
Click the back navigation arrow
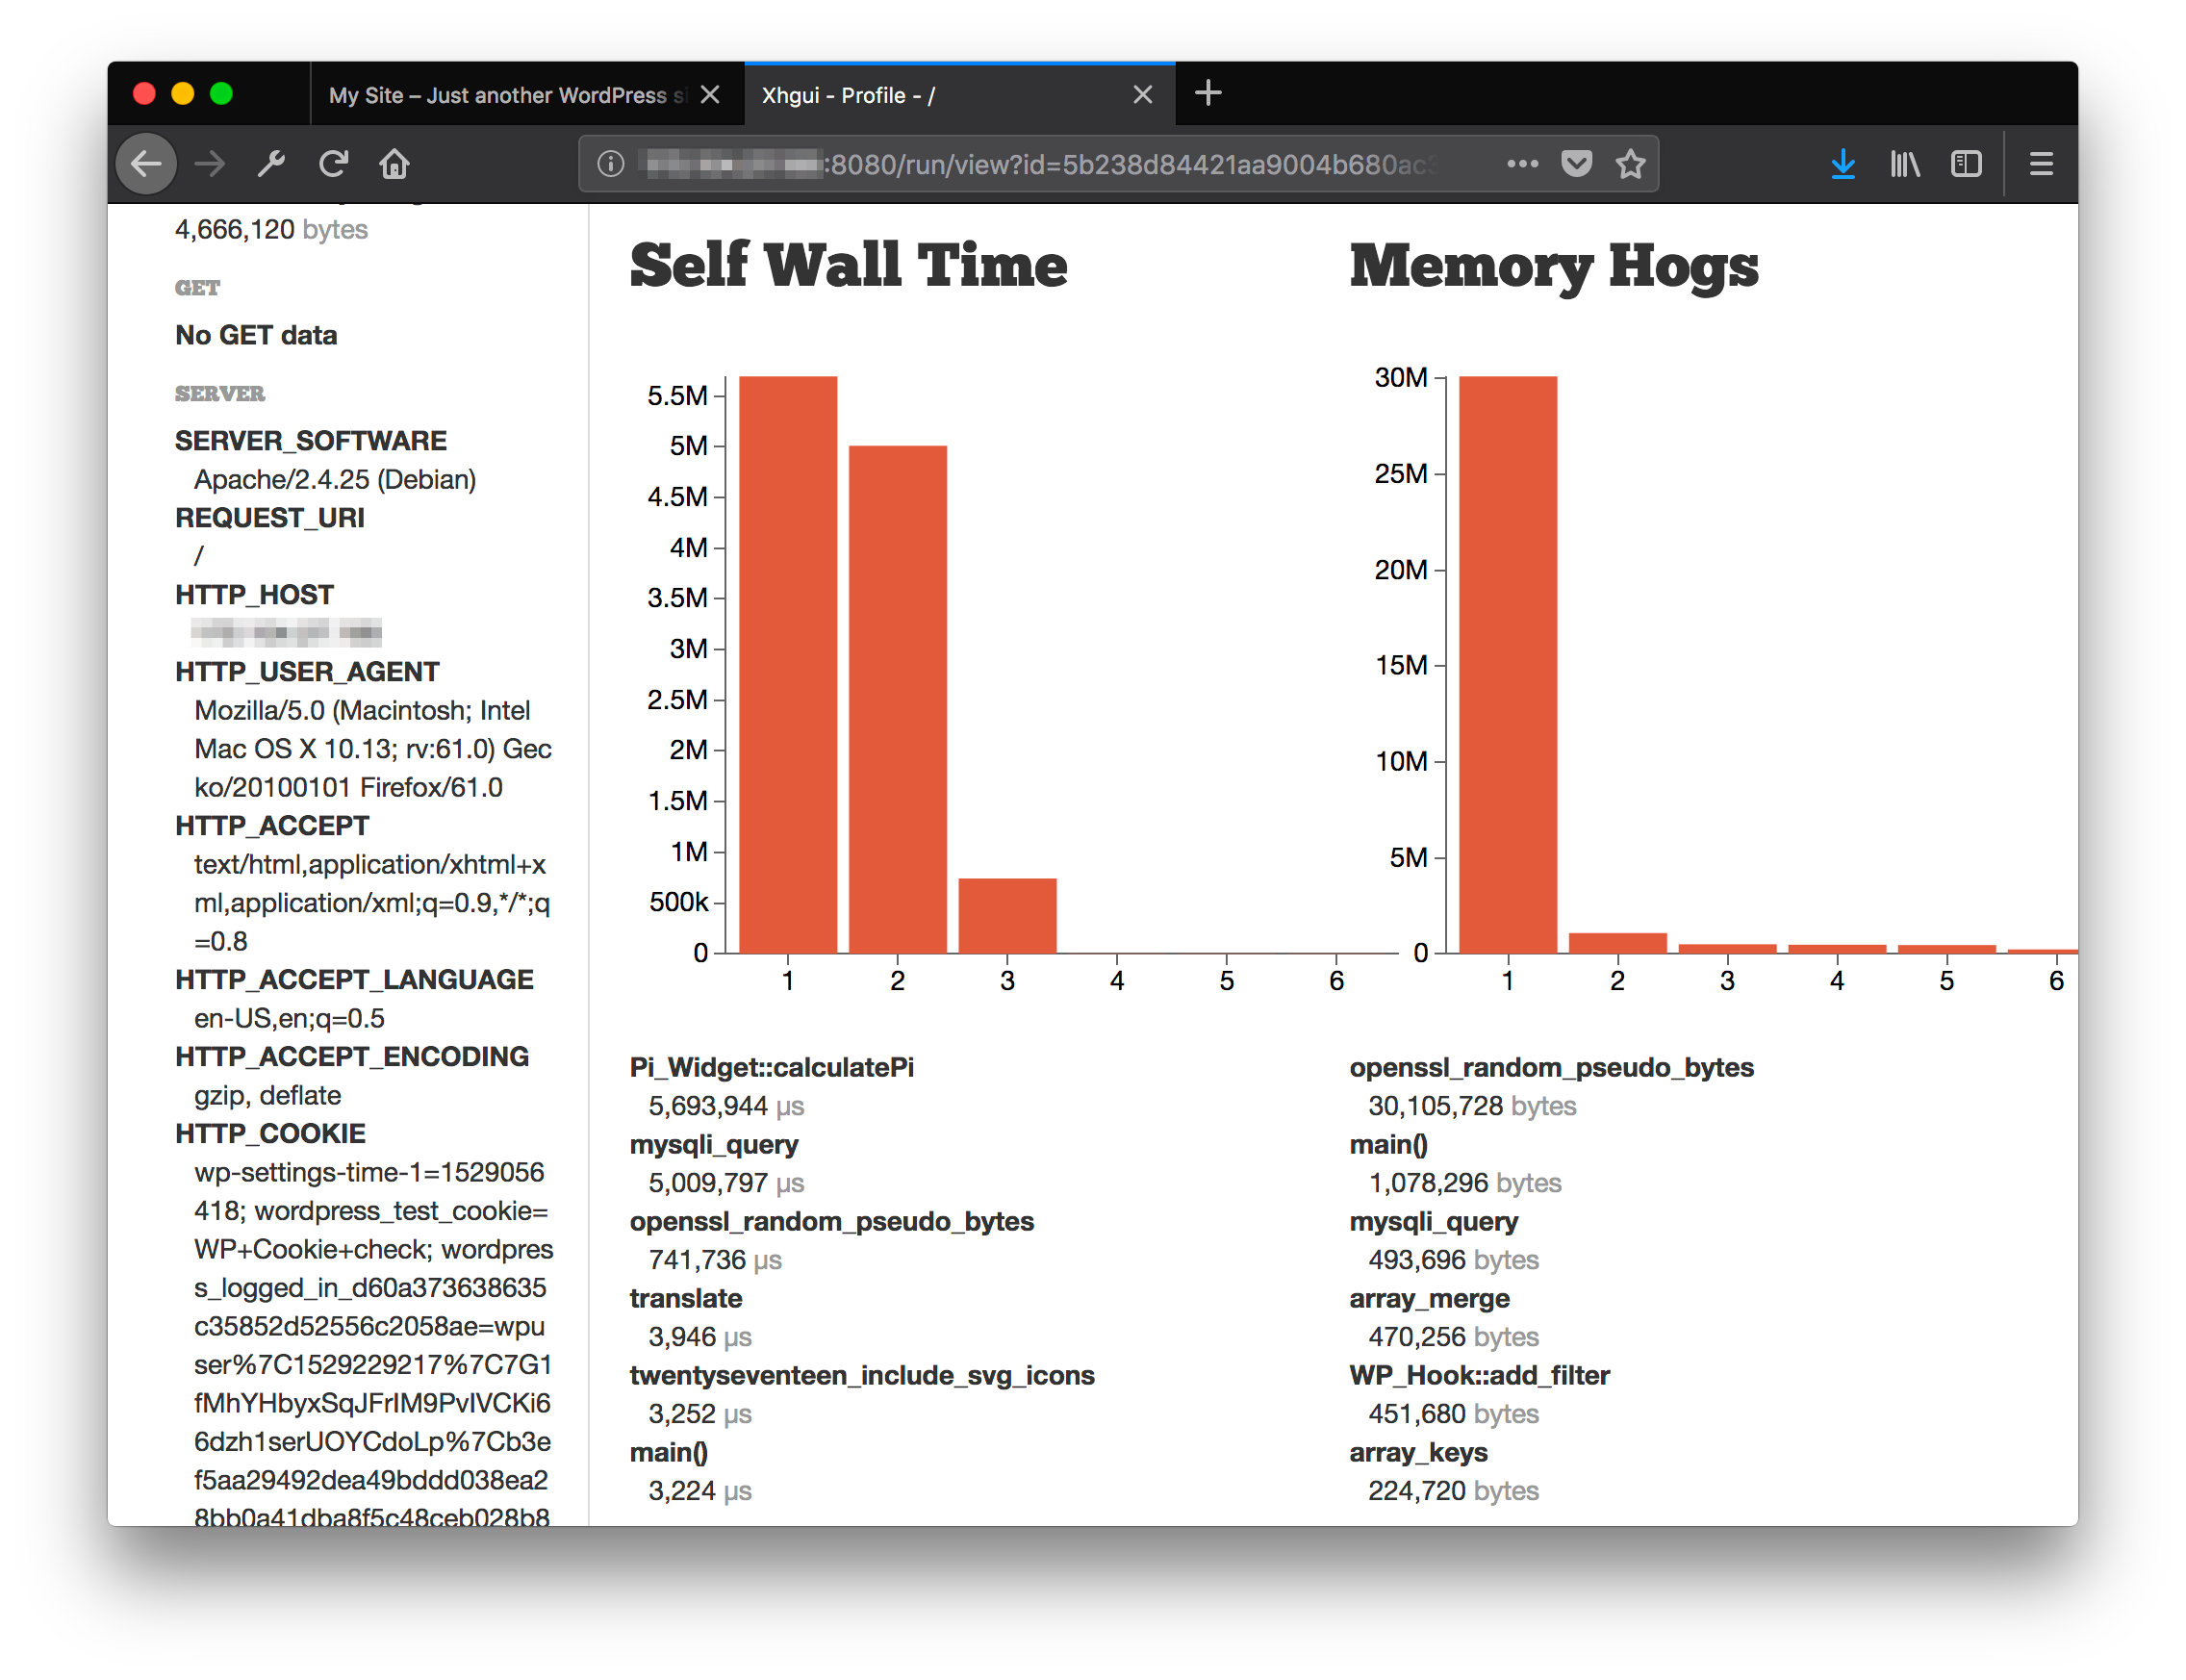pos(145,163)
